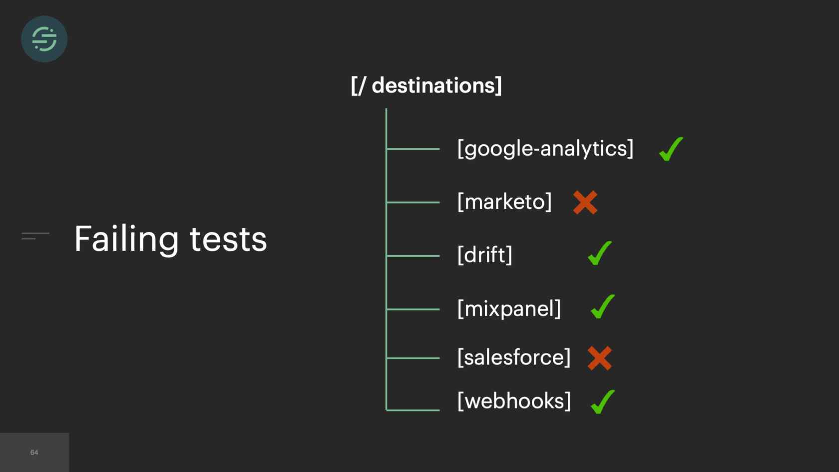Select the [google-analytics] tree entry
The image size is (839, 472).
point(545,149)
